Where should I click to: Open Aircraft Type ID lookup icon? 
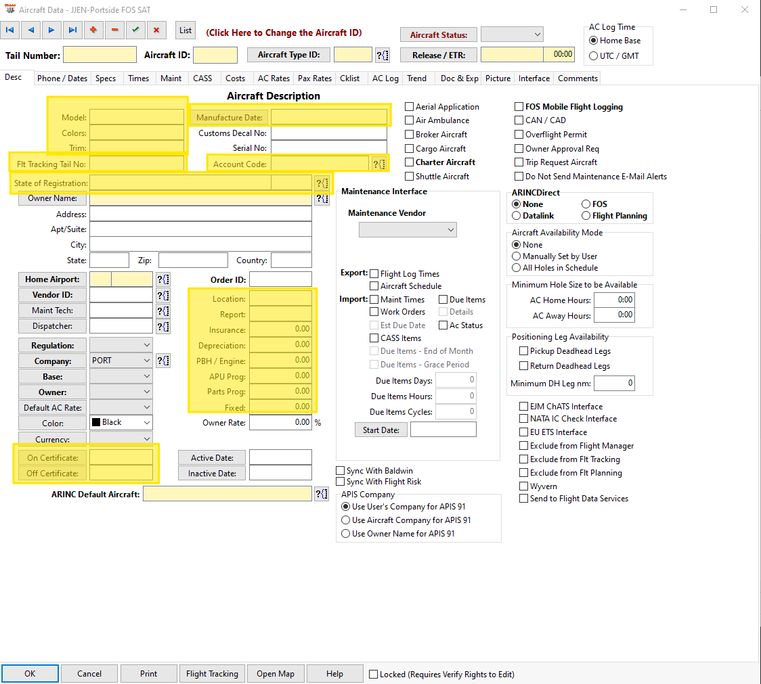tap(383, 55)
